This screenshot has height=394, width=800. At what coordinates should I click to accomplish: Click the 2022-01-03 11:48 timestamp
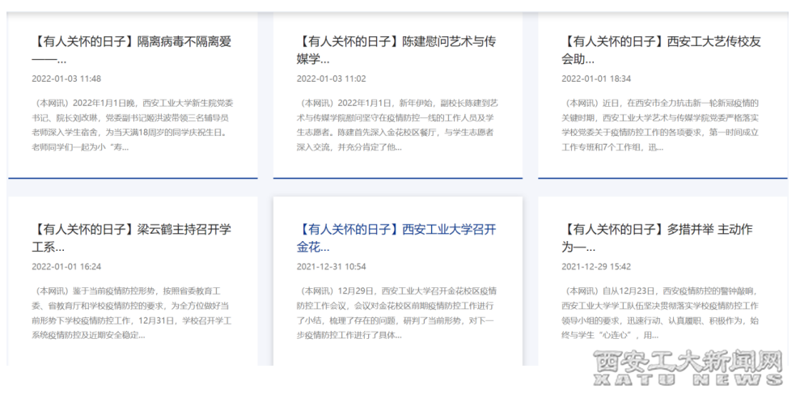click(66, 79)
